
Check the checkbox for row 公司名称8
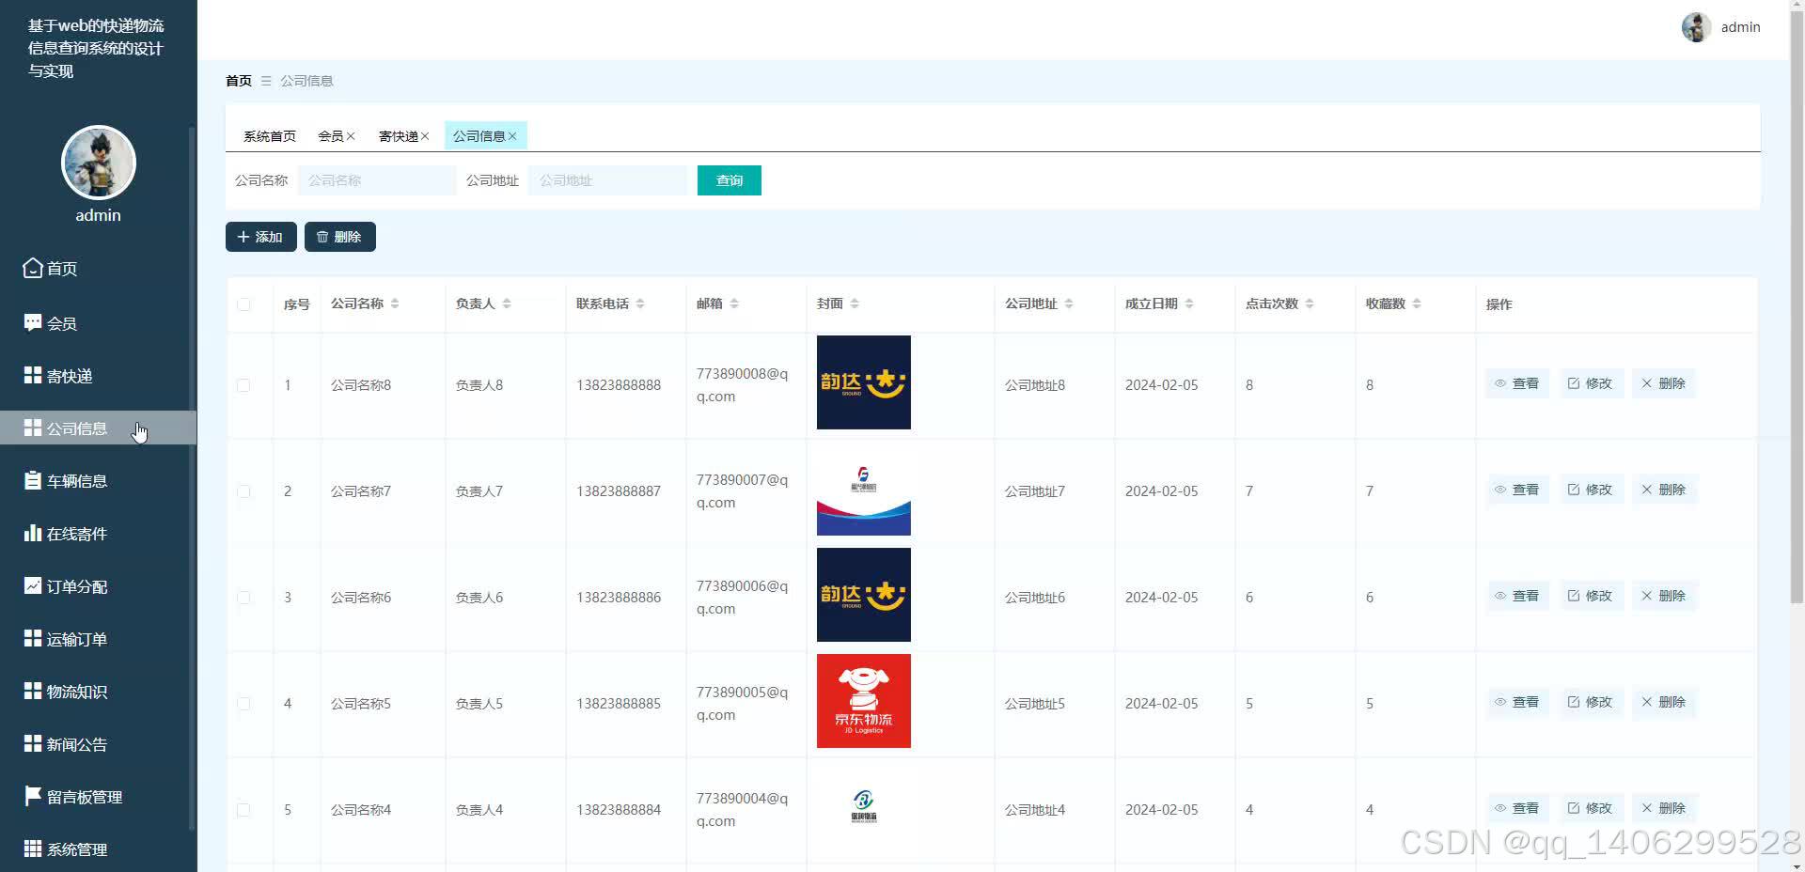[243, 385]
